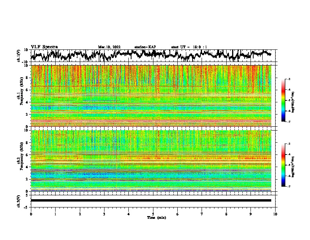Click the ch.1 frequency tick "4"
Screen dimensions: 310x240
point(27,102)
